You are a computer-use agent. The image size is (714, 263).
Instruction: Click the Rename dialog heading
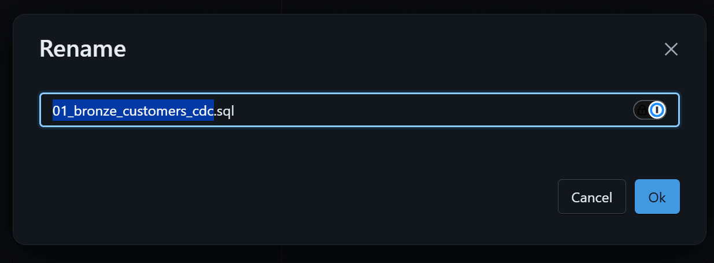83,49
